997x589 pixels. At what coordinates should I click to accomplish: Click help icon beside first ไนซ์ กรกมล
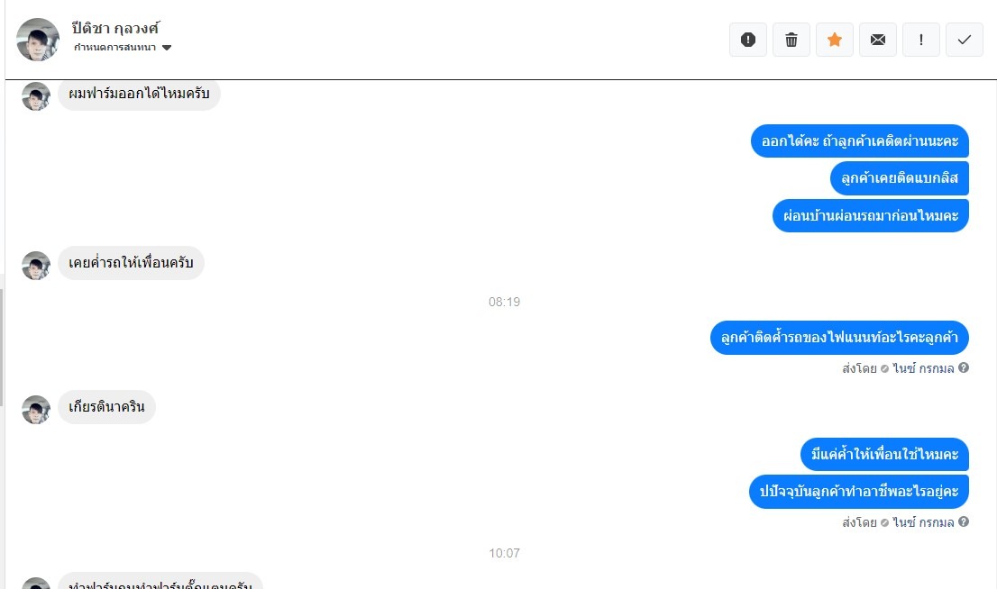tap(964, 367)
